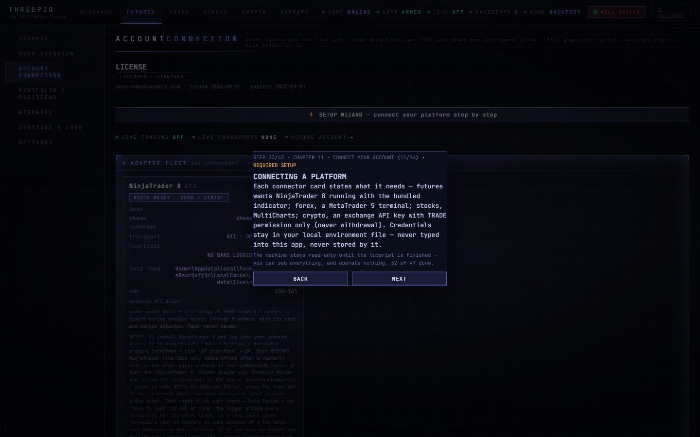700x437 pixels.
Task: Click the CONNECTING A PLATFORM heading
Action: click(300, 177)
